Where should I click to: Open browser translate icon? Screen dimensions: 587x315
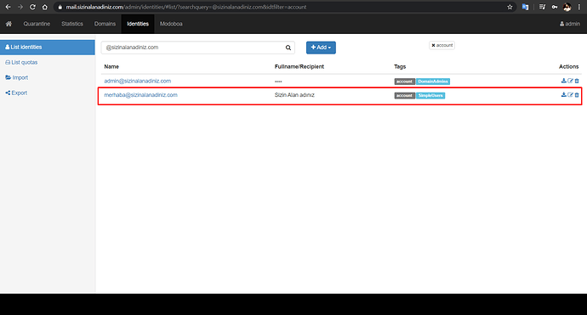point(525,7)
